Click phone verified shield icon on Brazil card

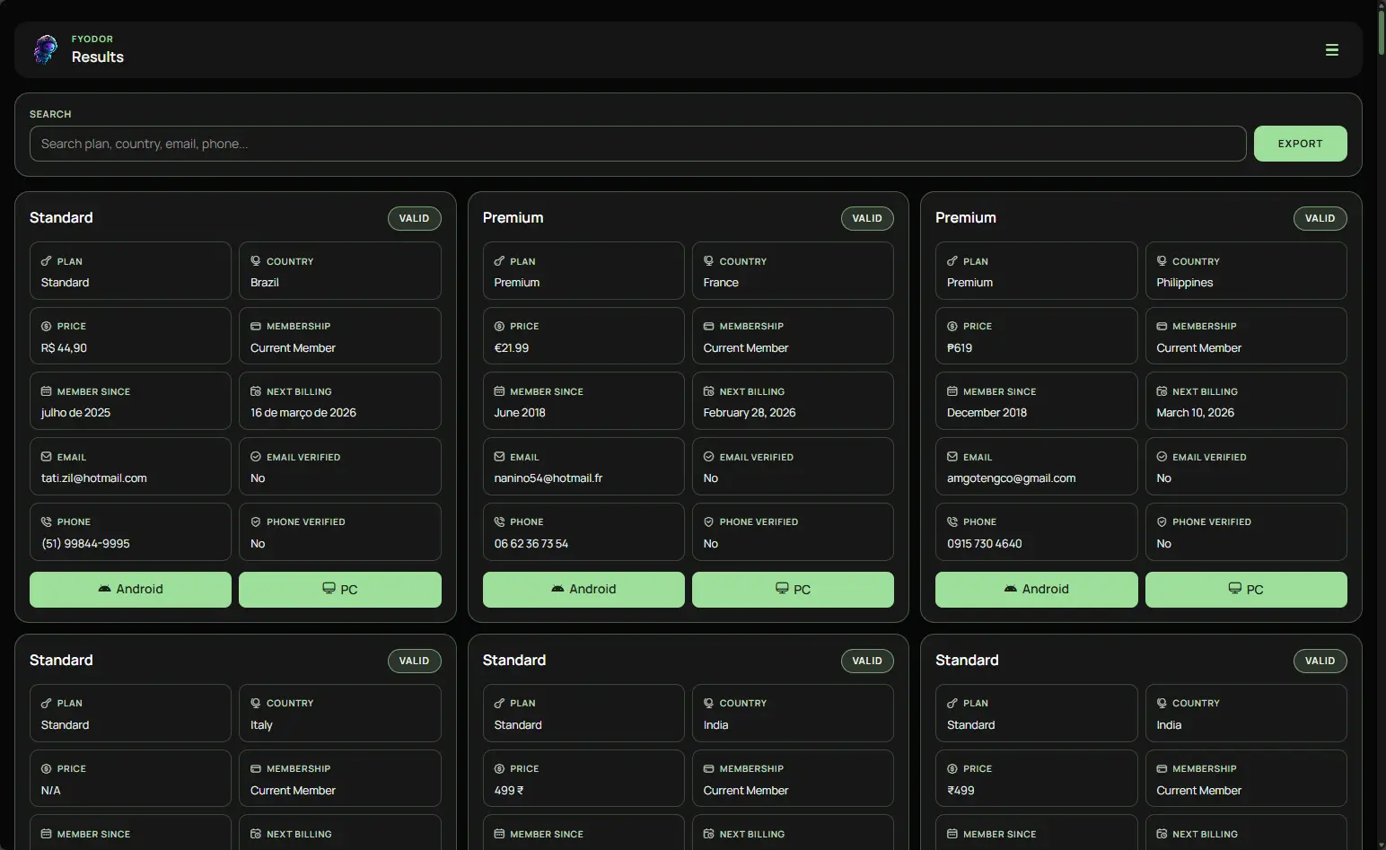tap(256, 521)
